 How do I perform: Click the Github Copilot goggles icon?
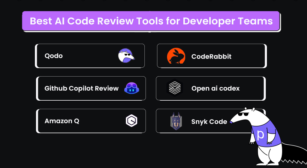132,88
